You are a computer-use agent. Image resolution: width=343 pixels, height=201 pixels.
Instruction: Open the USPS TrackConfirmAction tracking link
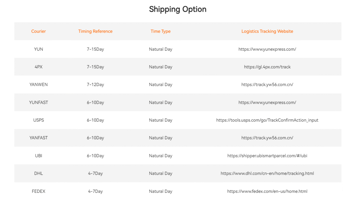coord(267,120)
